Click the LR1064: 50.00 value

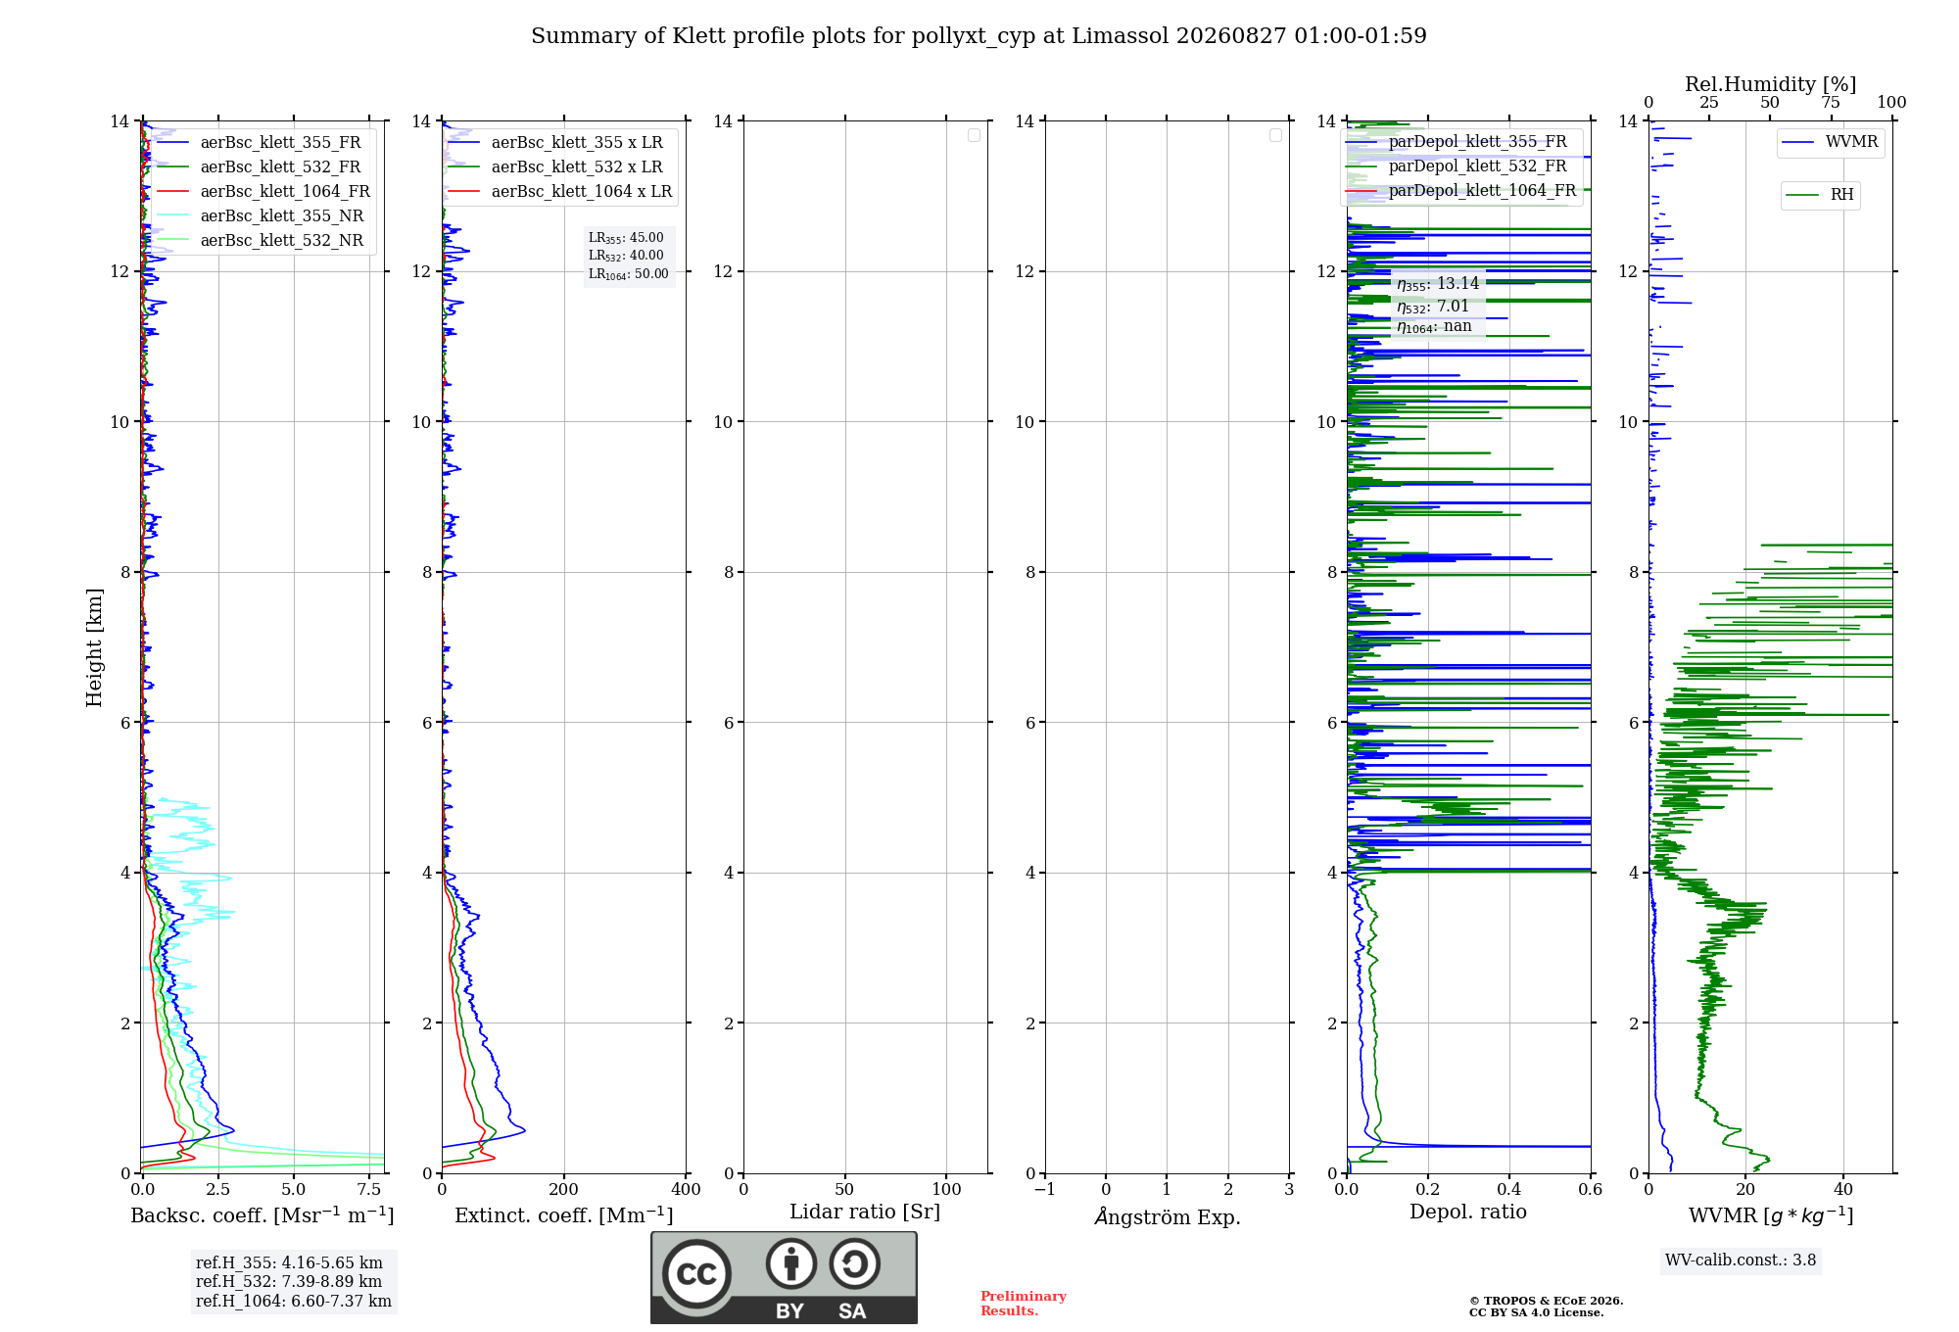pos(629,274)
